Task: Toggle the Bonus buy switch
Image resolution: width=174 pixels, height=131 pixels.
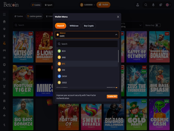Action: [158, 25]
